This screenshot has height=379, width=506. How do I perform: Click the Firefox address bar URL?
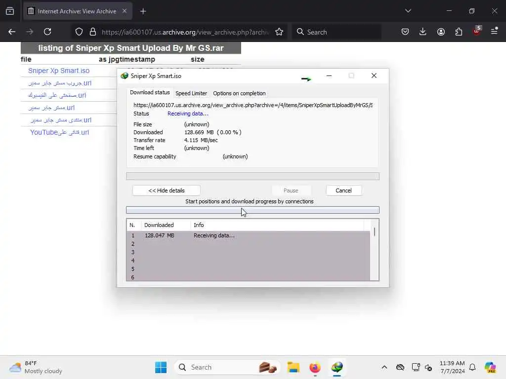tap(185, 32)
